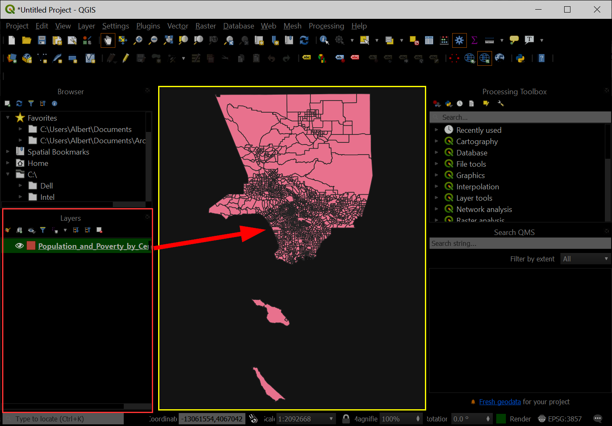612x426 pixels.
Task: Click the red layer symbol swatch
Action: pyautogui.click(x=31, y=246)
